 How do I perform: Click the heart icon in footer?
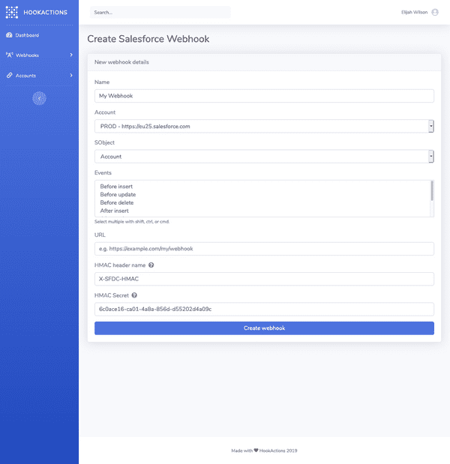click(x=256, y=451)
